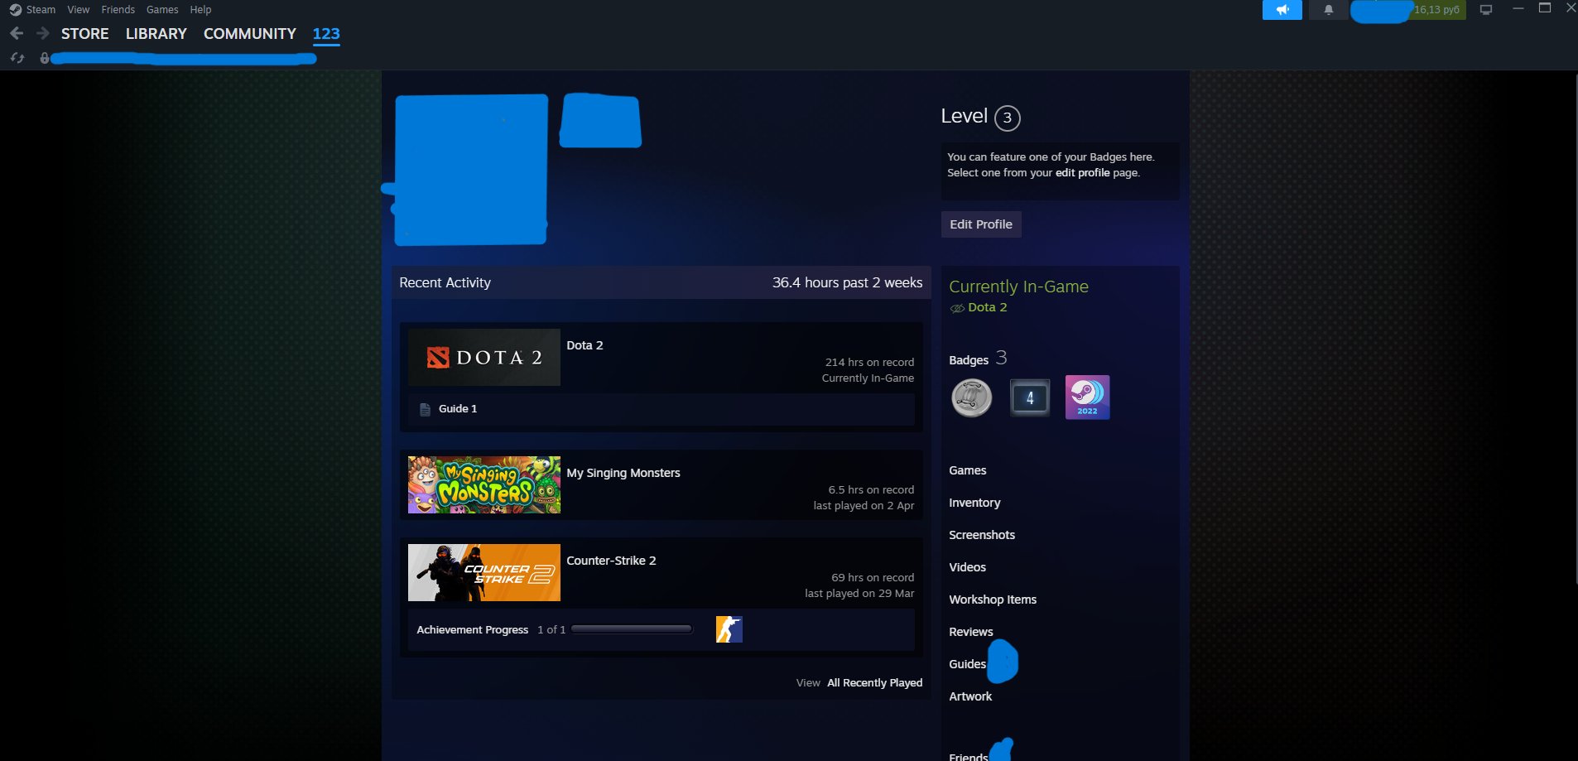This screenshot has height=761, width=1578.
Task: Go back with the left arrow
Action: tap(17, 33)
